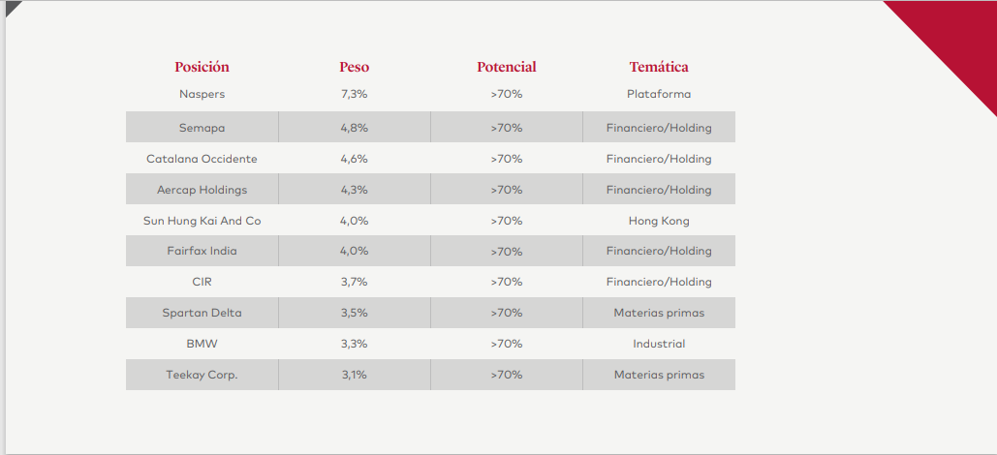Click the Industrial theme cell
This screenshot has width=997, height=455.
[659, 344]
